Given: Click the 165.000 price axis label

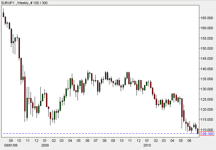Looking at the screenshot, I should click(x=207, y=18).
